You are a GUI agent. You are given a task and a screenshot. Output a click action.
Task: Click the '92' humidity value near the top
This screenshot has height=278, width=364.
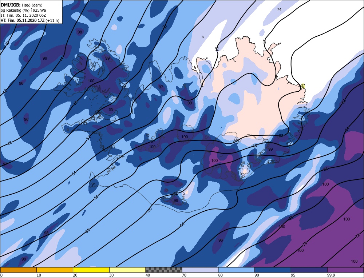[x=165, y=27]
